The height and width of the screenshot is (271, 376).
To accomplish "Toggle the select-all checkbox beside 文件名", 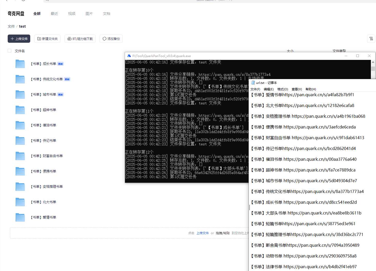I will tap(9, 51).
